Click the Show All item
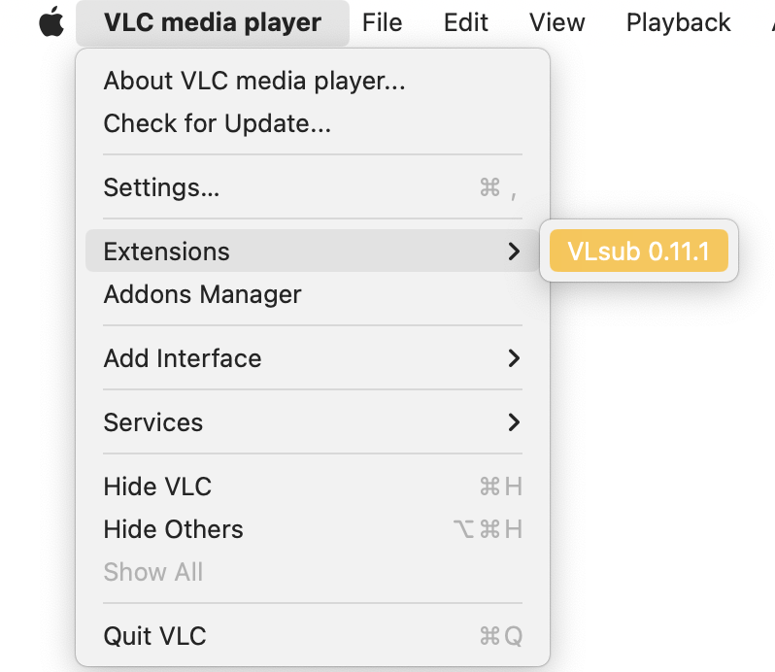Screen dimensions: 775x672 (153, 572)
